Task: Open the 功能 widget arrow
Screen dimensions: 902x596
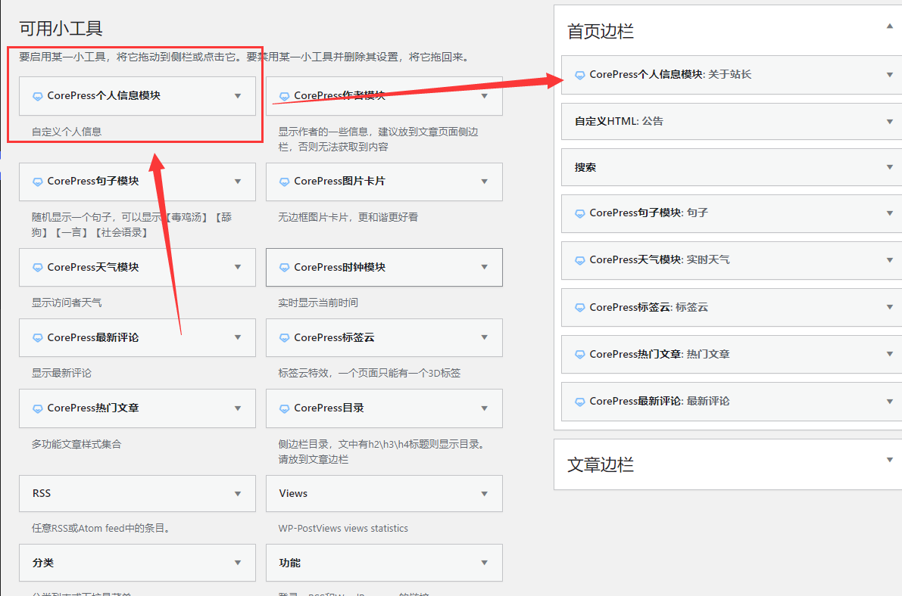Action: pyautogui.click(x=485, y=563)
